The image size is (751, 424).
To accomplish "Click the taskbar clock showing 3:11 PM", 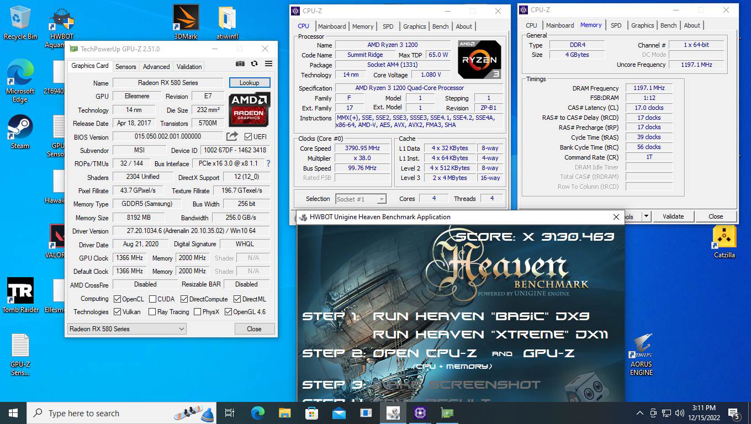I will [x=703, y=413].
